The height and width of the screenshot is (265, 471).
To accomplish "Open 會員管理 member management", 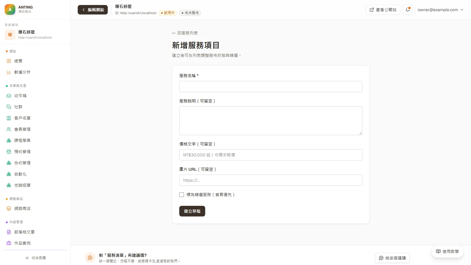I will coord(35,129).
